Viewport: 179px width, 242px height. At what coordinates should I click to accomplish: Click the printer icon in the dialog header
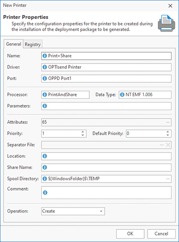(x=166, y=23)
